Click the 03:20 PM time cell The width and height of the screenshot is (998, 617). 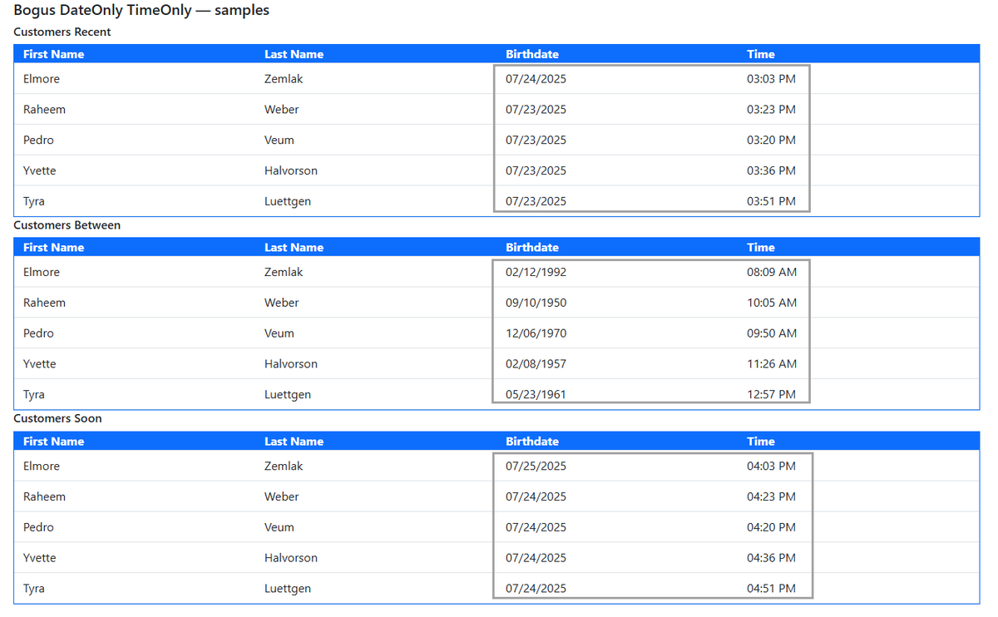click(x=771, y=140)
